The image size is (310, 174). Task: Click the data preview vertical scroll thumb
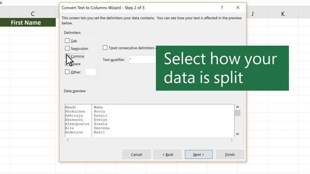click(237, 113)
